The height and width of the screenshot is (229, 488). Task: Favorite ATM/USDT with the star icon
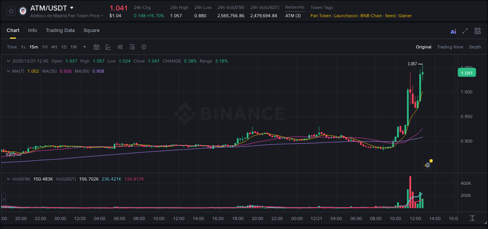tap(11, 11)
